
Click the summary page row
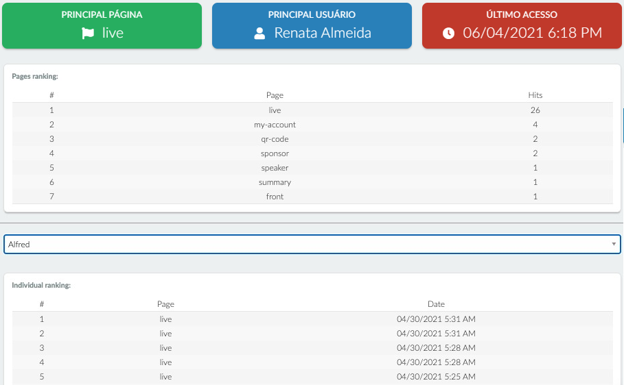(x=312, y=182)
